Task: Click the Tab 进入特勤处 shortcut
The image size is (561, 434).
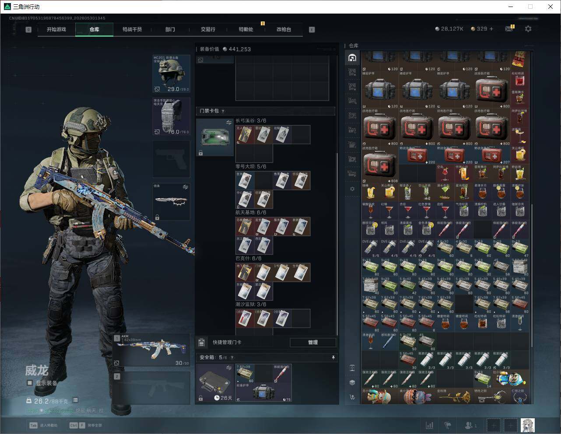Action: point(43,425)
